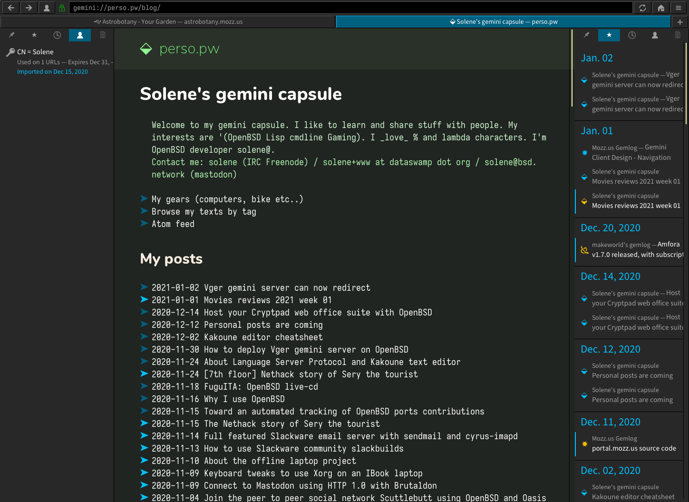Viewport: 689px width, 502px height.
Task: Click the back navigation arrow
Action: [10, 8]
